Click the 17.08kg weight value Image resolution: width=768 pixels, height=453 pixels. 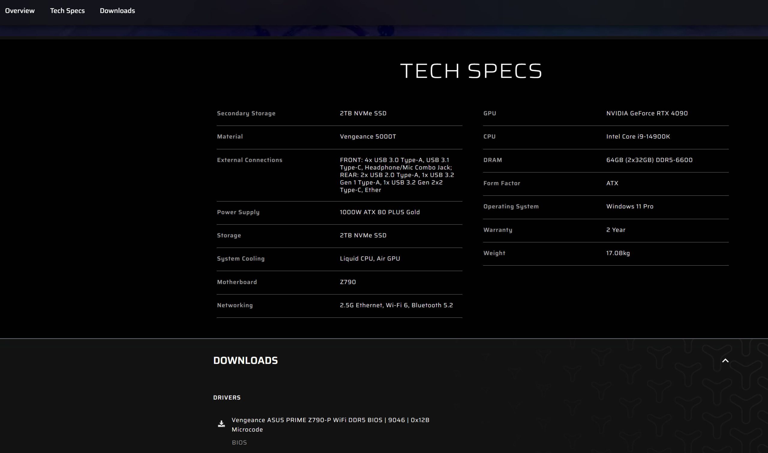618,253
